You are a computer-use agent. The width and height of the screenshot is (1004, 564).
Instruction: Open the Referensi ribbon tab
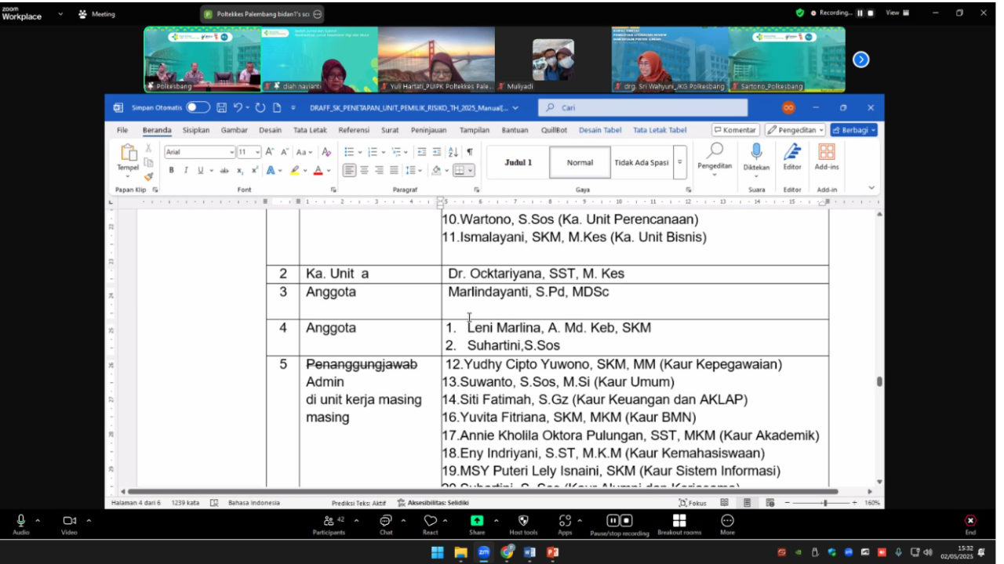coord(354,130)
